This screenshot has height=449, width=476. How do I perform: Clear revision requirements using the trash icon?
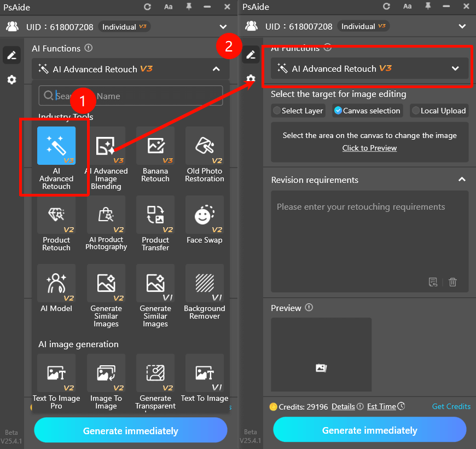[452, 282]
